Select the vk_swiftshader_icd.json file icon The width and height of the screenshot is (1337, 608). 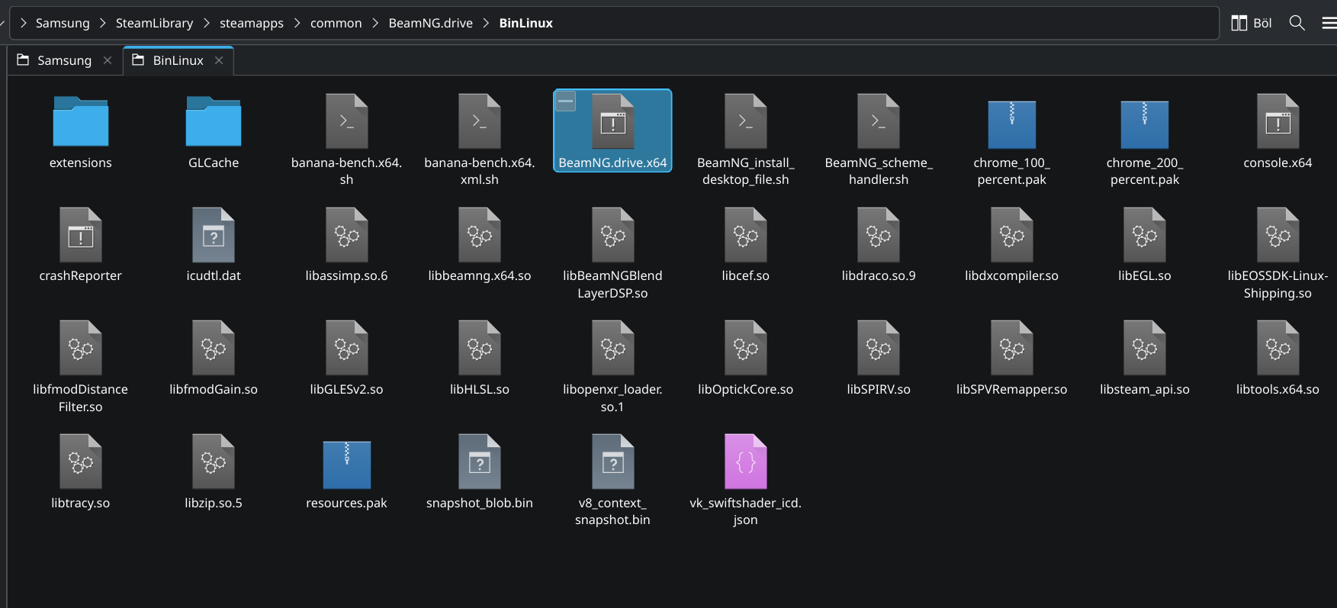(x=746, y=462)
